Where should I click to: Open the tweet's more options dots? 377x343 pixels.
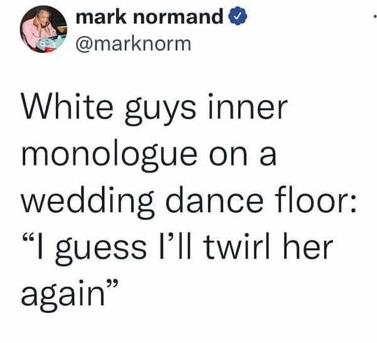375,16
